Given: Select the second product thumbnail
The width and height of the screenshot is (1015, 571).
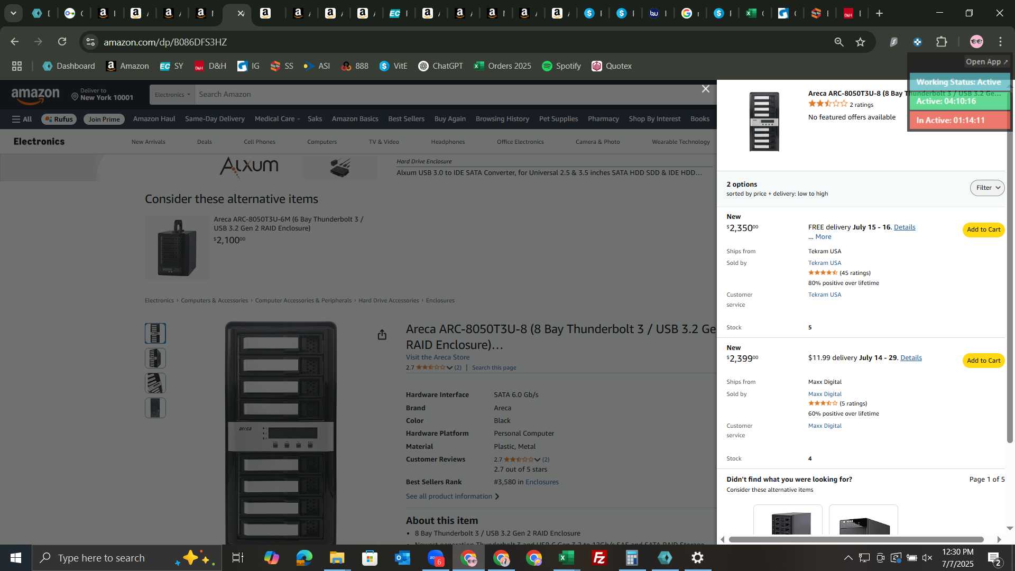Looking at the screenshot, I should (x=155, y=358).
